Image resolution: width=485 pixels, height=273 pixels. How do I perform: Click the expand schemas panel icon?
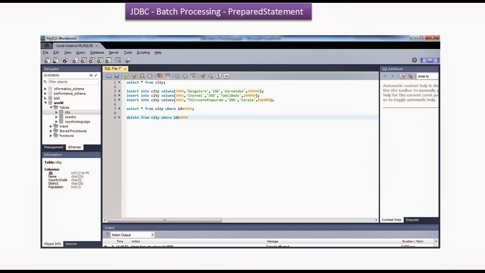[96, 75]
